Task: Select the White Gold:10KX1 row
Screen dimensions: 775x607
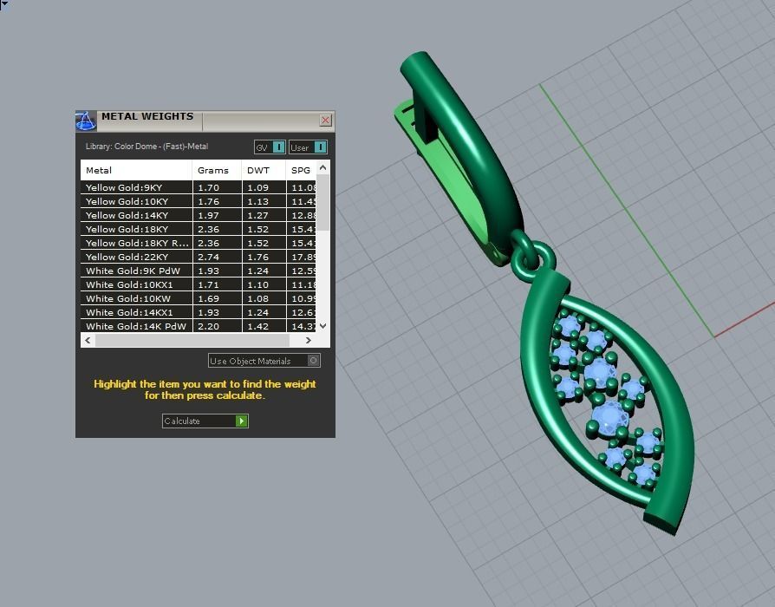Action: pyautogui.click(x=199, y=284)
